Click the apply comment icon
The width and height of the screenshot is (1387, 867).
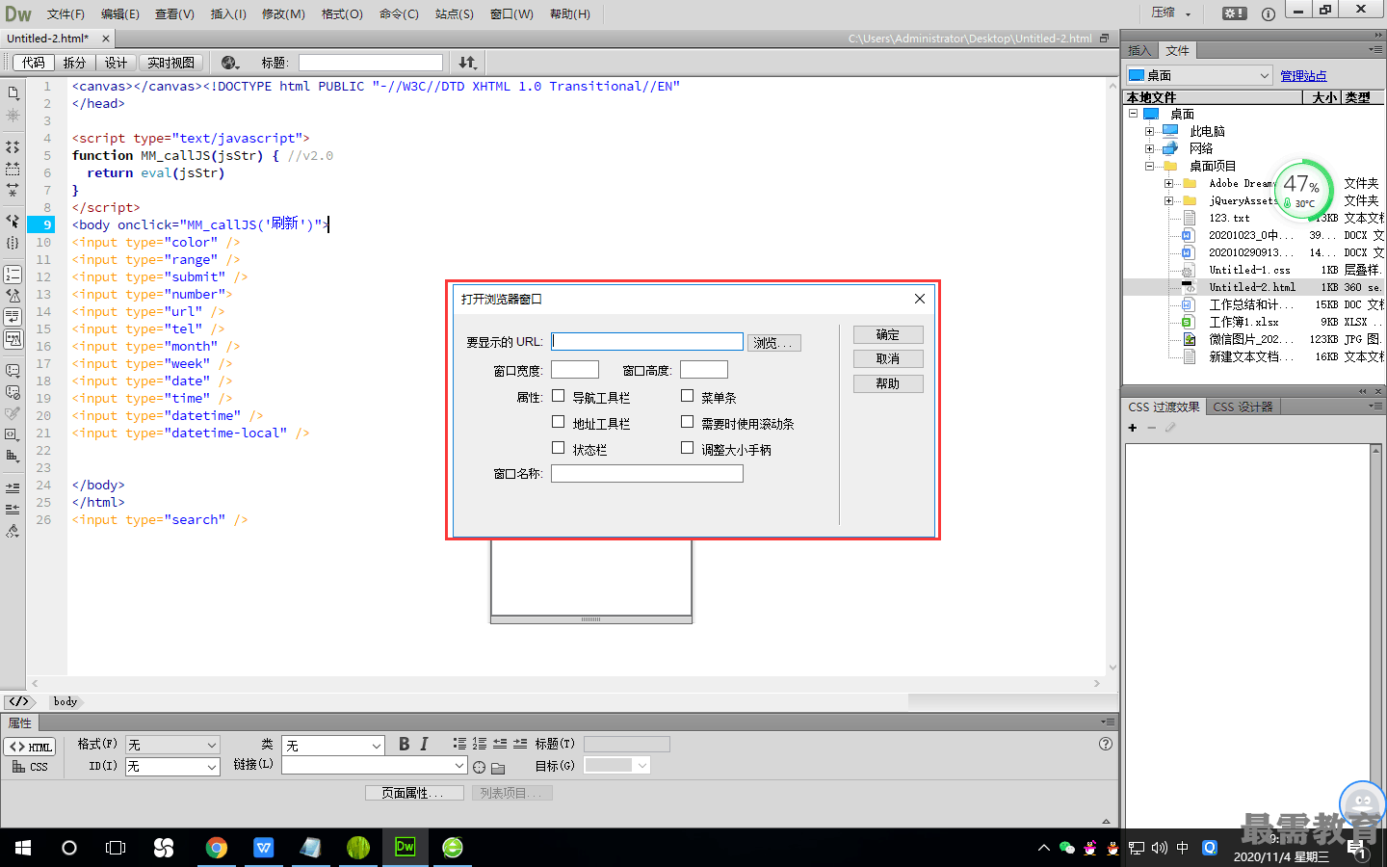13,371
